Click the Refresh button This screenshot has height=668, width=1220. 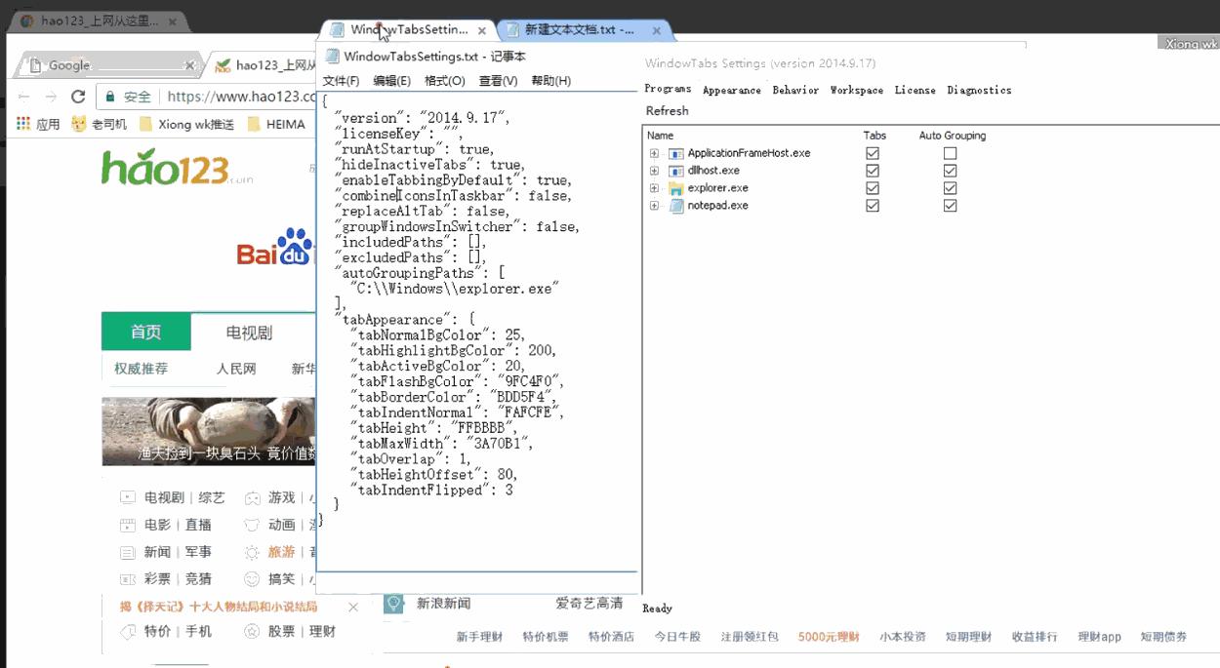coord(667,111)
